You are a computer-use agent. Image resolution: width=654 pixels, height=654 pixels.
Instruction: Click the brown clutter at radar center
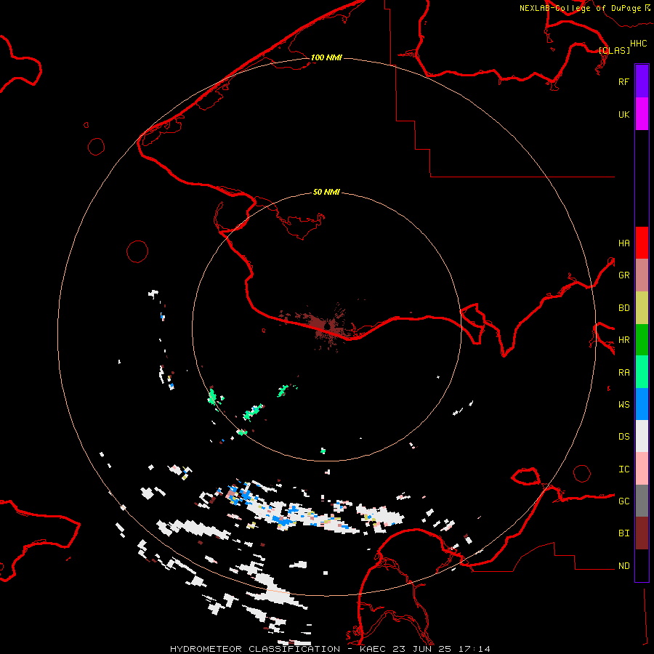[328, 326]
